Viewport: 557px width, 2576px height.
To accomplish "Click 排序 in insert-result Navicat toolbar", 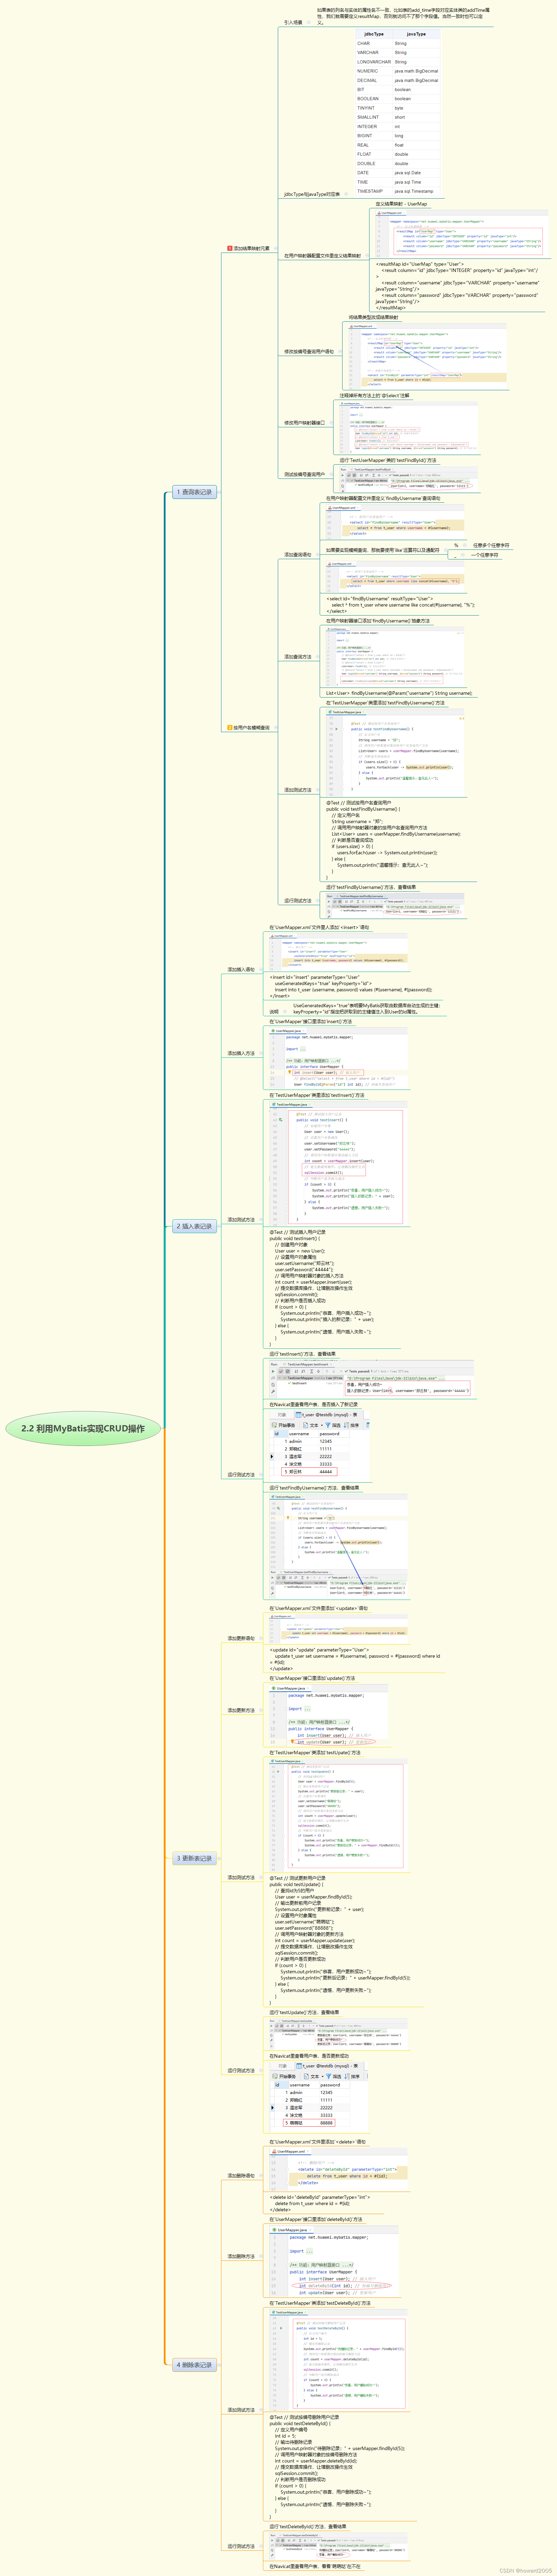I will pos(352,1425).
